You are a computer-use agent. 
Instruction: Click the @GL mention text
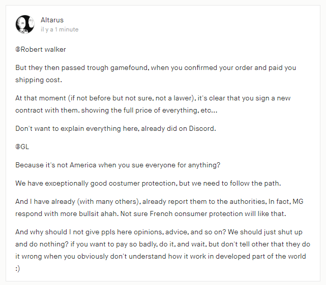click(x=22, y=147)
